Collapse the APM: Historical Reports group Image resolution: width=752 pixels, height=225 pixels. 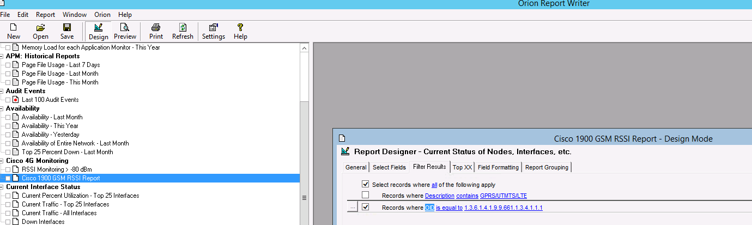(x=2, y=56)
